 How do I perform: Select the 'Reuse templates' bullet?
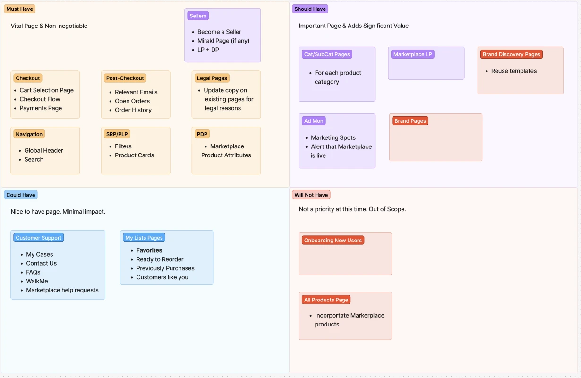(514, 71)
